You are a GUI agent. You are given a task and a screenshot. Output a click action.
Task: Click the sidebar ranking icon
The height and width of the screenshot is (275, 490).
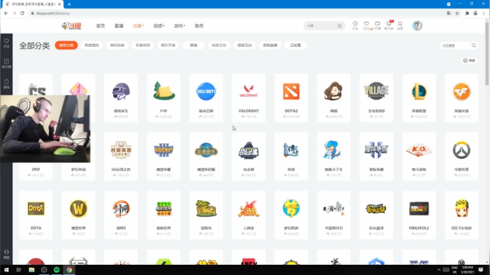click(6, 63)
